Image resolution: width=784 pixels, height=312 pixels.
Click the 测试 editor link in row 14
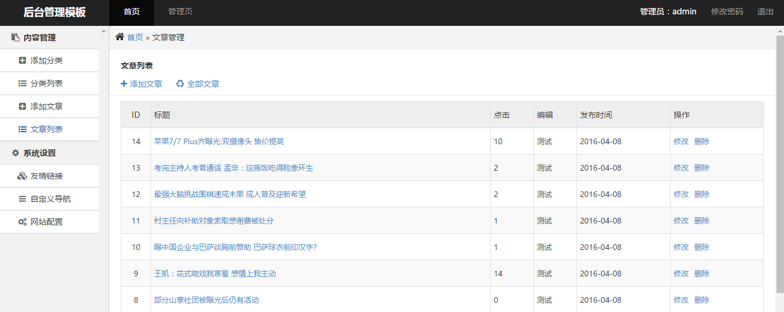[544, 141]
